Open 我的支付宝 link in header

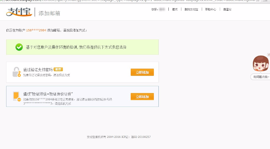191,9
